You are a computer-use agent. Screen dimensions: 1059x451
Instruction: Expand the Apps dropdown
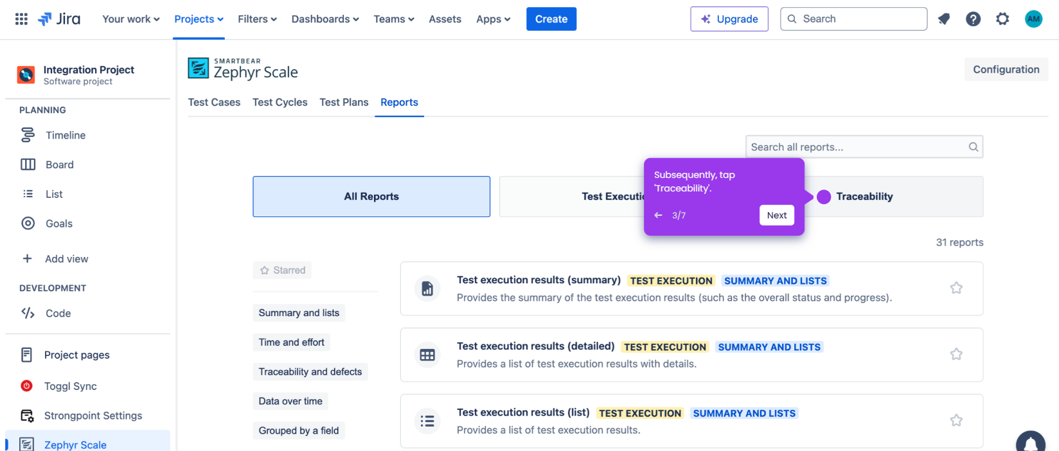(x=493, y=19)
